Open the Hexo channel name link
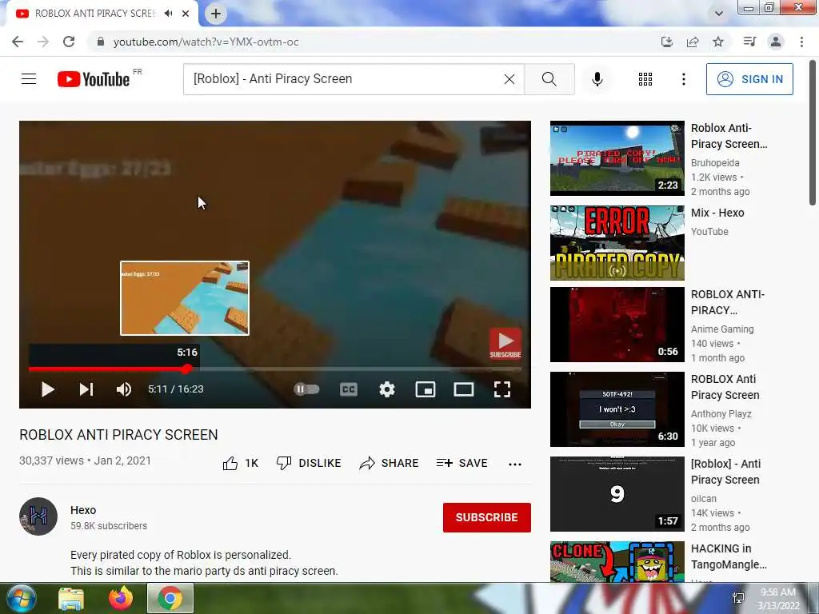This screenshot has height=614, width=819. point(83,510)
